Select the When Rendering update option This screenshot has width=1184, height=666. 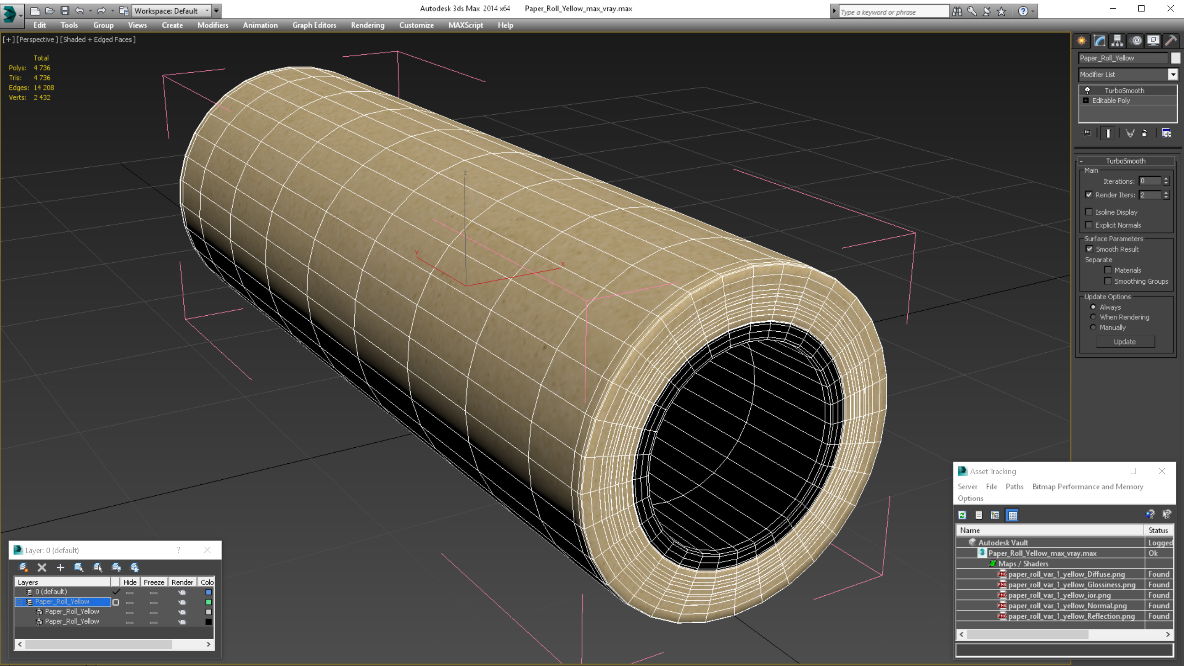(x=1093, y=317)
